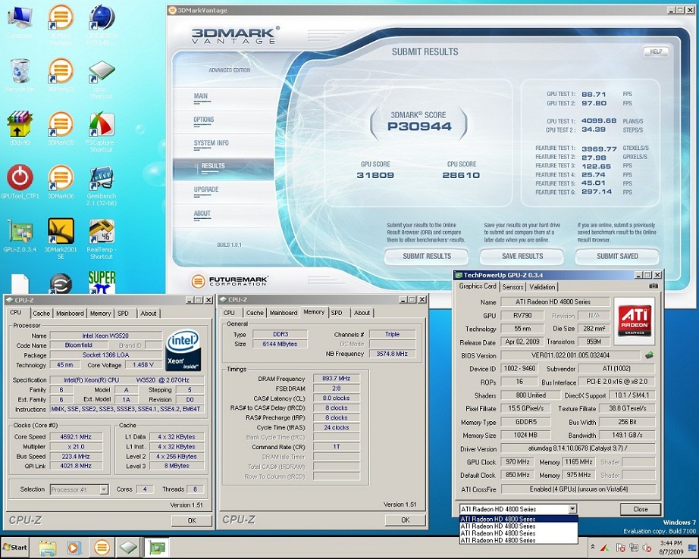Click the ATI Radeon logo in GPU-Z
699x559 pixels.
coord(635,321)
